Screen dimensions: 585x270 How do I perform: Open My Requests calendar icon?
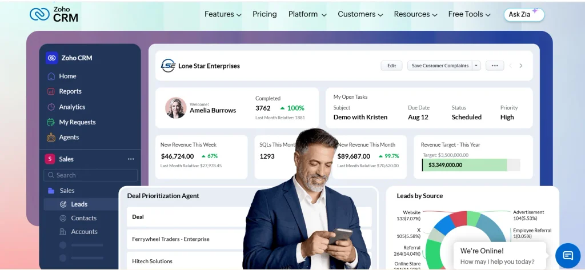point(51,122)
